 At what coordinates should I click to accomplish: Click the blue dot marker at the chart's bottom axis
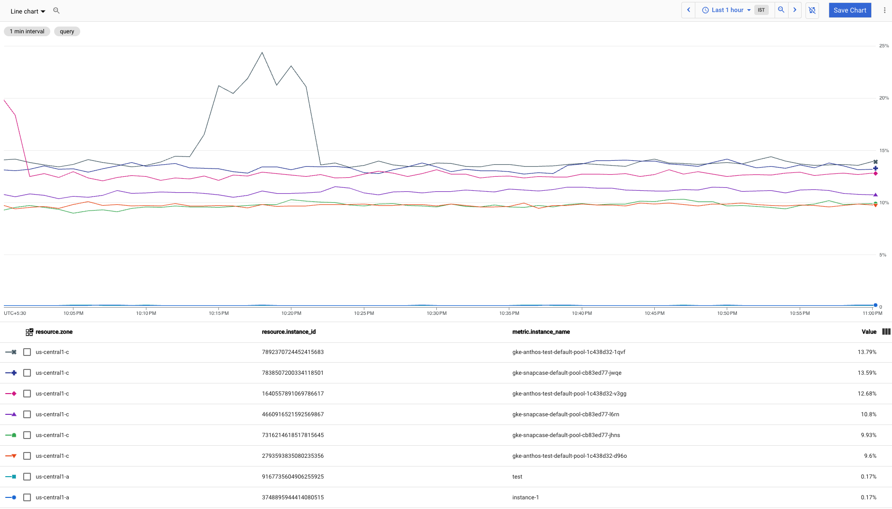[875, 305]
